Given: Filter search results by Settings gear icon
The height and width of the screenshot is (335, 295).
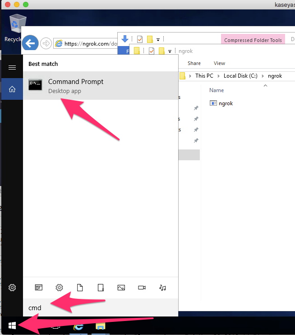Looking at the screenshot, I should click(x=59, y=288).
